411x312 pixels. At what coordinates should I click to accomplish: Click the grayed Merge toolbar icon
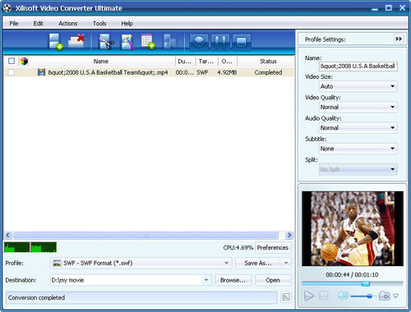coord(169,42)
